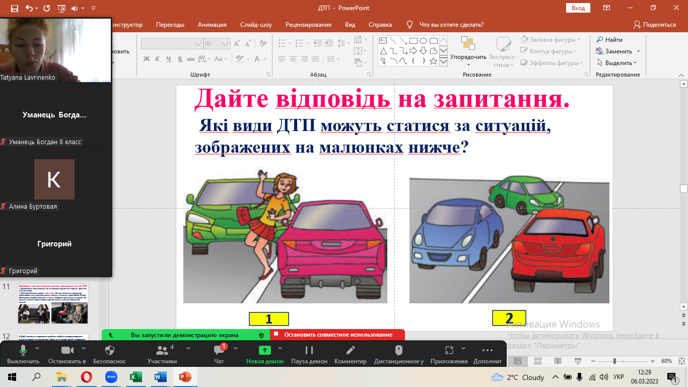Screen dimensions: 688x387
Task: Open Excel from the Windows taskbar
Action: point(135,377)
